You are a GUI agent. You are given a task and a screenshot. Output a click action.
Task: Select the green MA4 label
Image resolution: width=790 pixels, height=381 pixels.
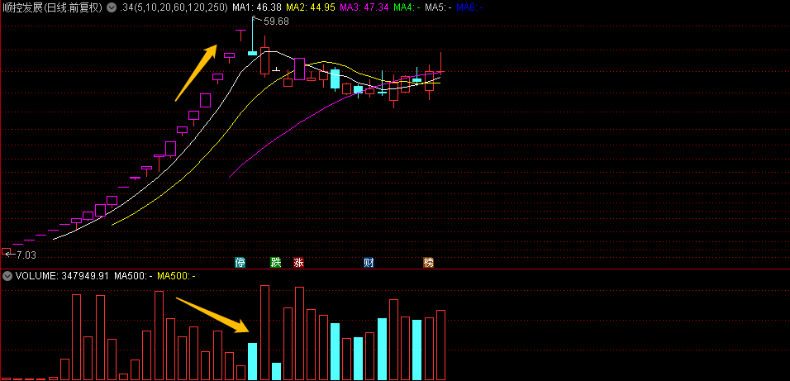point(407,7)
